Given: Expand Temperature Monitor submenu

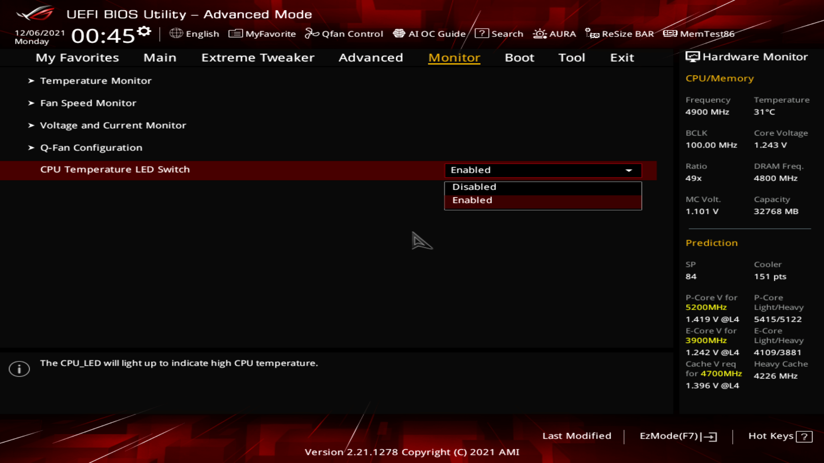Looking at the screenshot, I should click(x=95, y=81).
